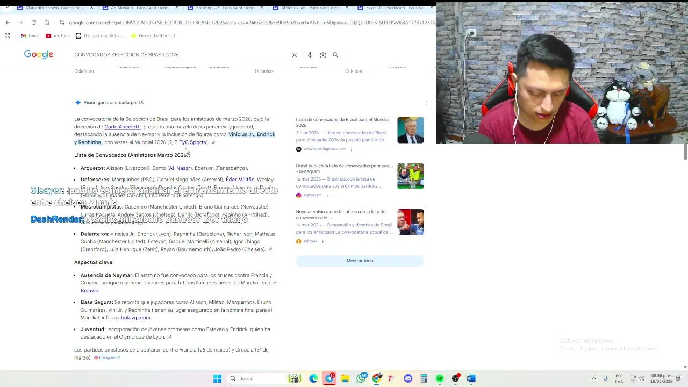Open WhatsApp from the taskbar
The height and width of the screenshot is (387, 688).
click(361, 378)
